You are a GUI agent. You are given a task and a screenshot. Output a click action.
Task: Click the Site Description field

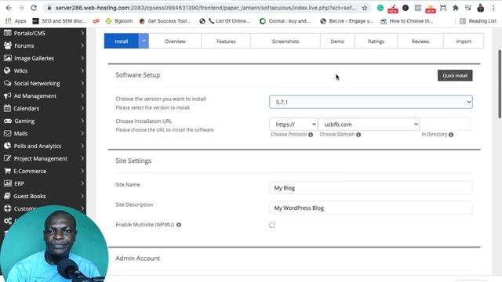click(x=371, y=208)
